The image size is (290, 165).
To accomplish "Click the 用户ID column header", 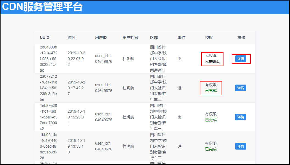I will (101, 37).
